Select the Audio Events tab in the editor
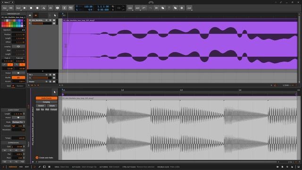The width and height of the screenshot is (302, 170). 46,98
